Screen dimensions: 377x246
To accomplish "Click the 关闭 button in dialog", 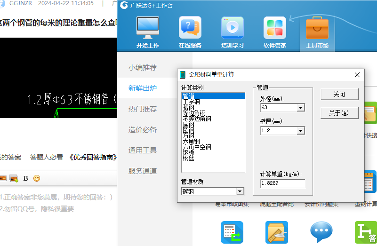I will point(339,95).
